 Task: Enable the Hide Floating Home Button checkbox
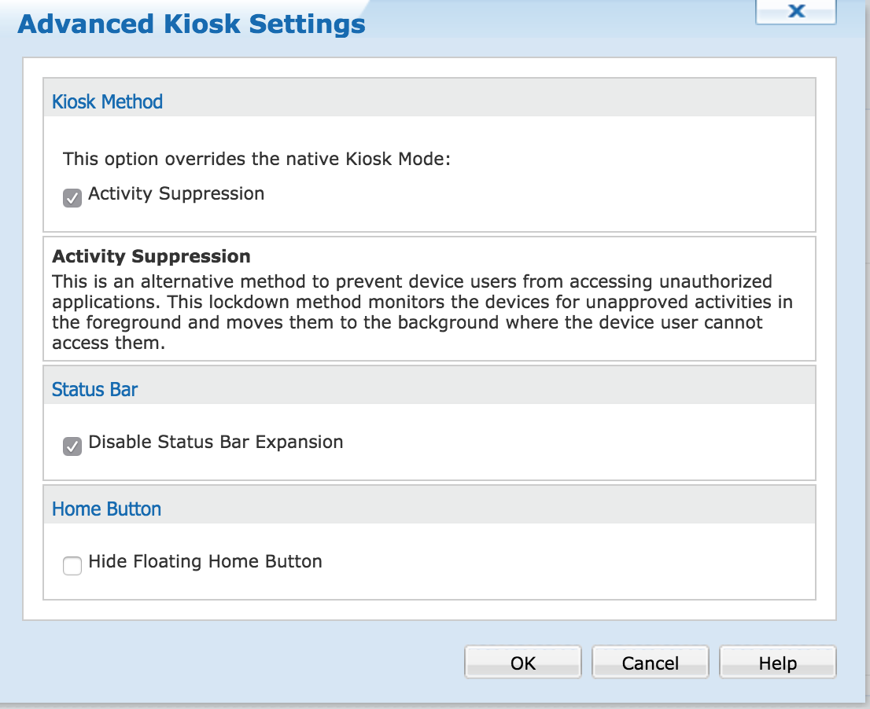72,566
